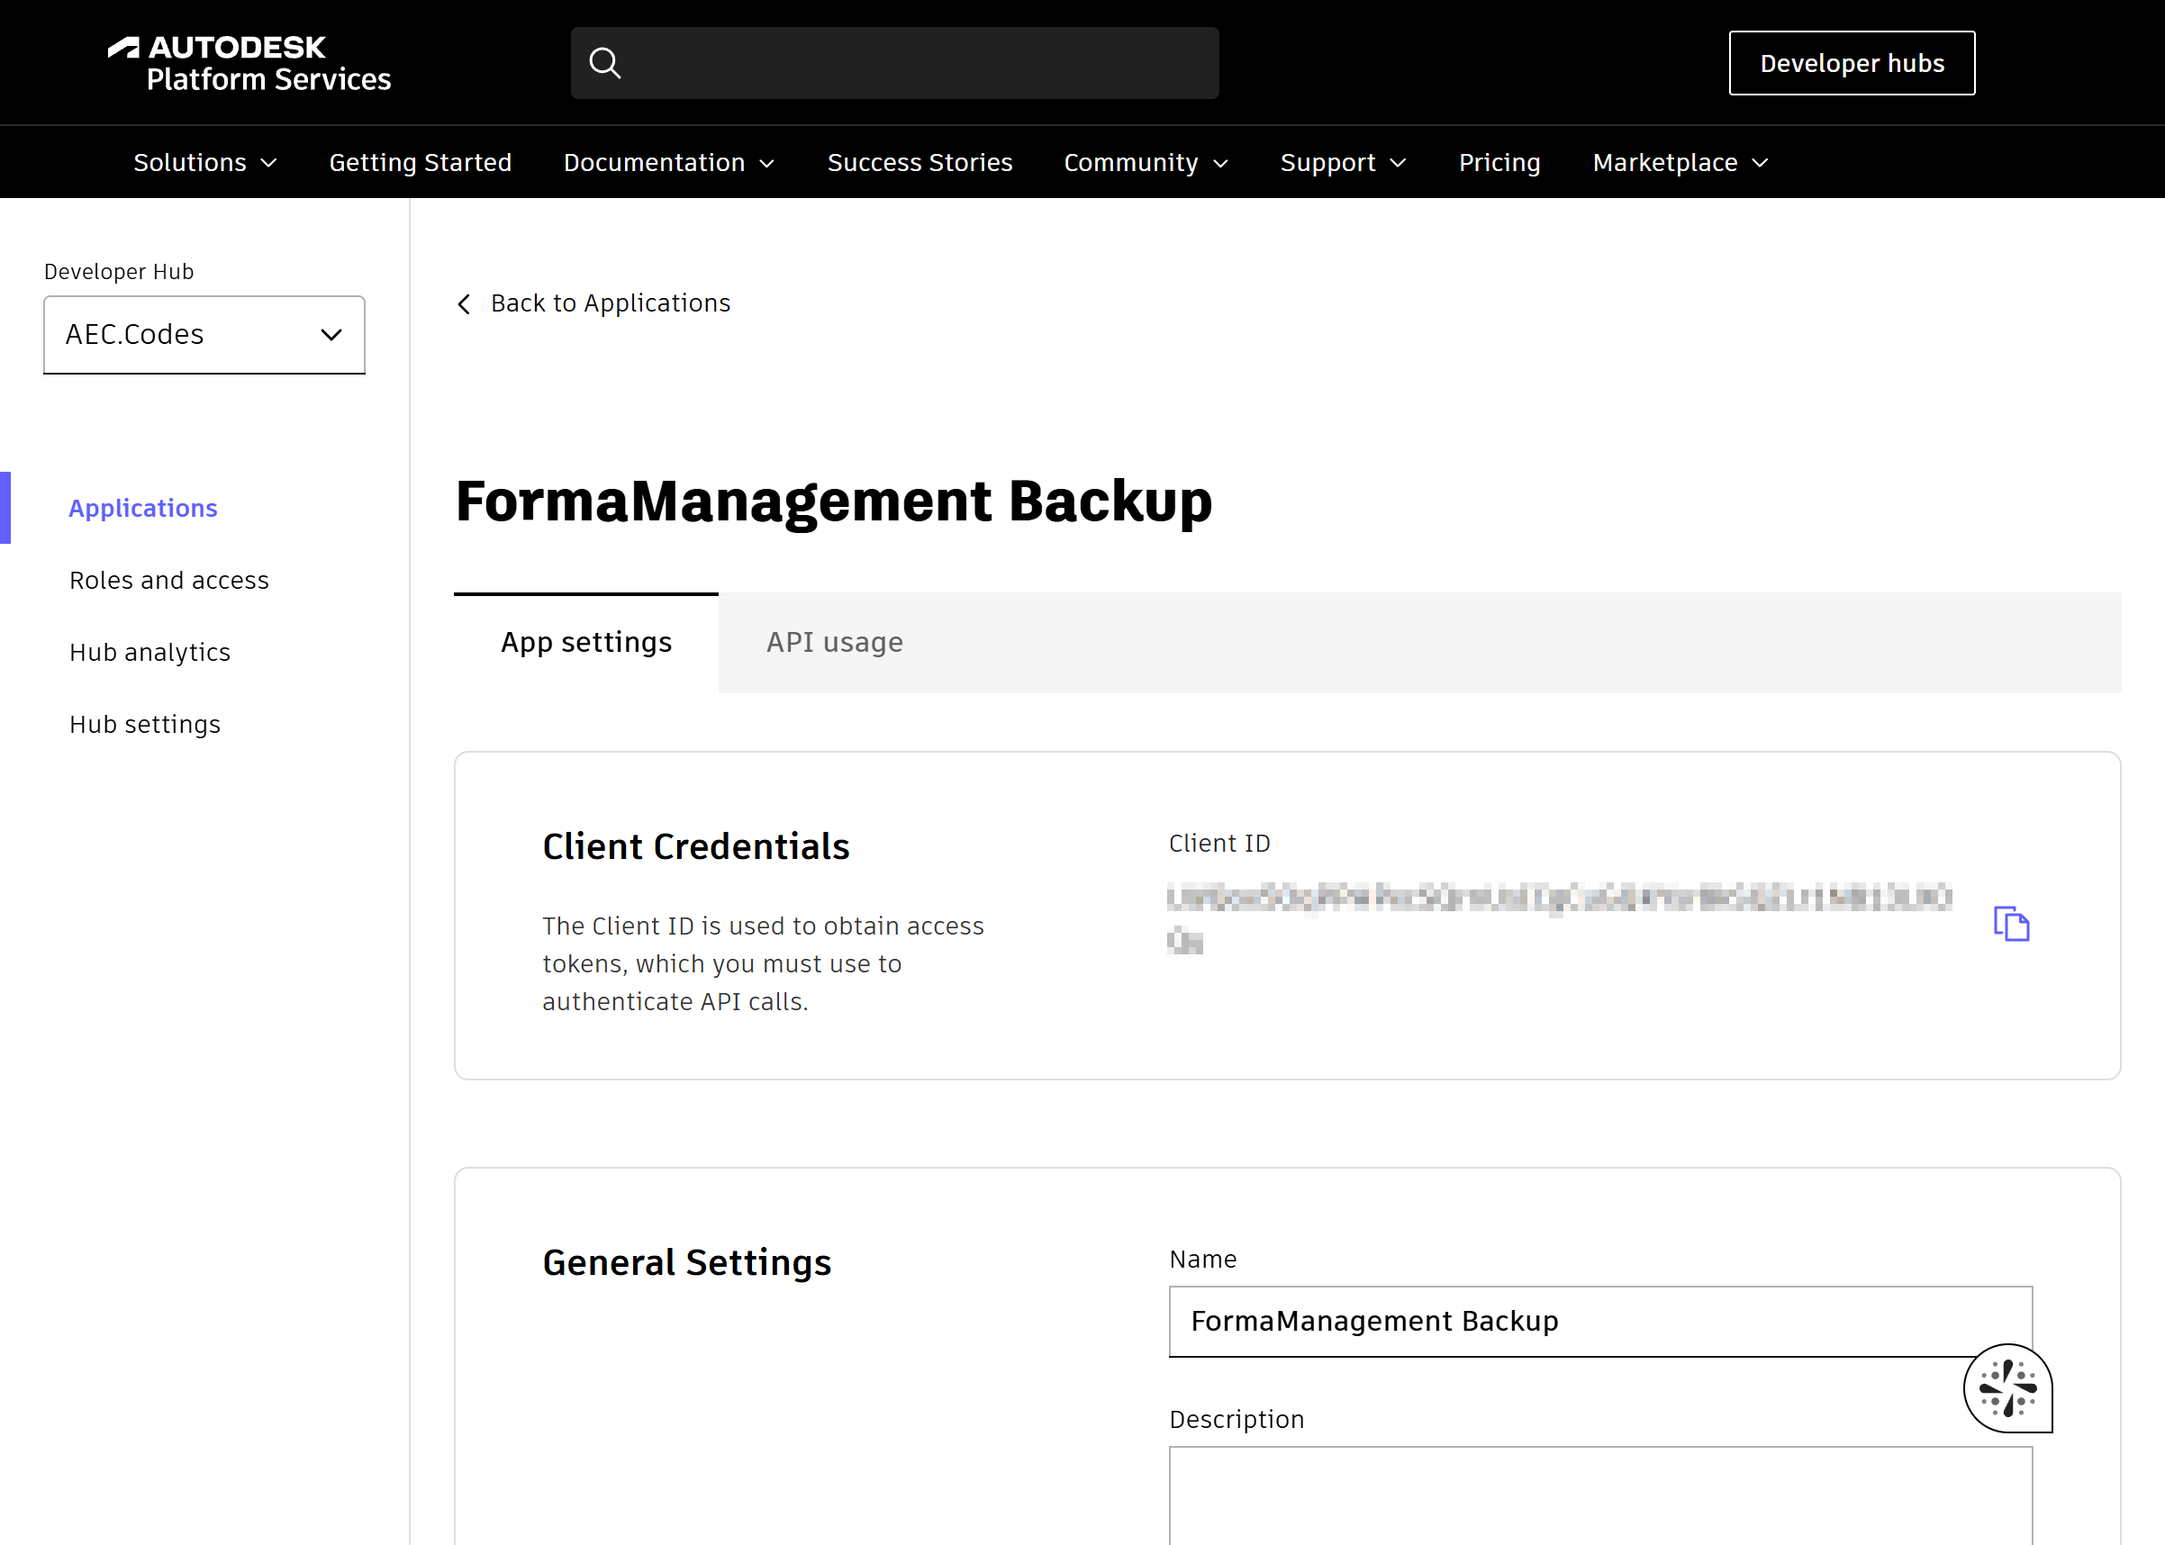Select Applications in the sidebar
The width and height of the screenshot is (2165, 1545).
coord(143,508)
